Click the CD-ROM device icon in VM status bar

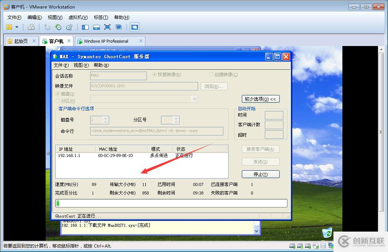(315, 245)
